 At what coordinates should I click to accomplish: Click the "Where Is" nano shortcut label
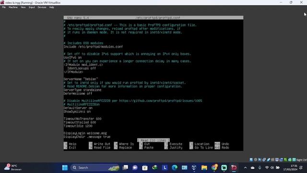tap(127, 144)
